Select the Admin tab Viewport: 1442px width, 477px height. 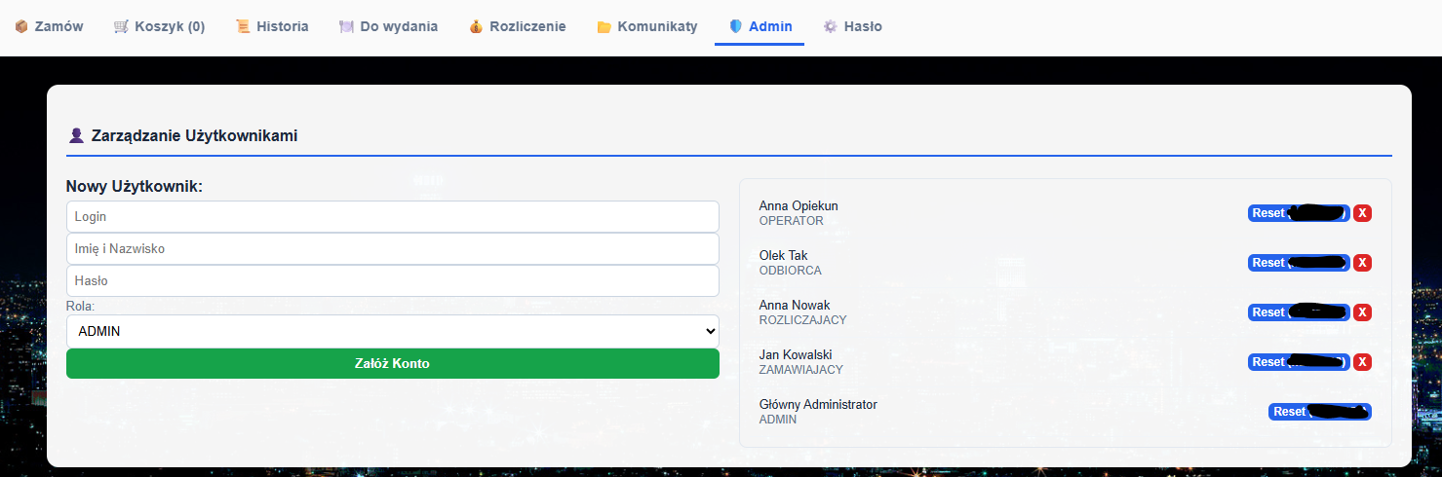click(x=760, y=26)
